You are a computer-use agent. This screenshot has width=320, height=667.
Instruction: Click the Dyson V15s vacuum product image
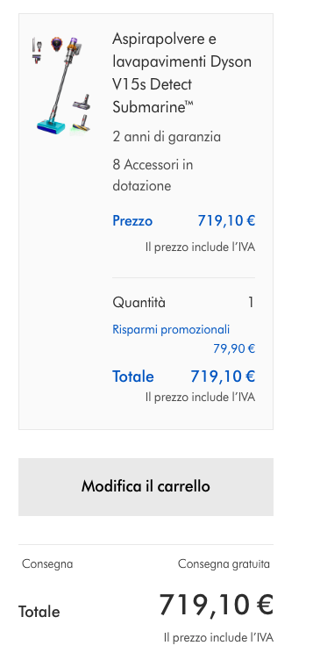(x=61, y=85)
